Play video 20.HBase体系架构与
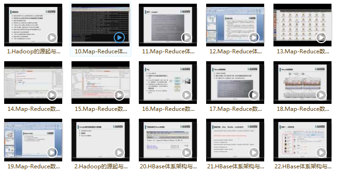 187,153
